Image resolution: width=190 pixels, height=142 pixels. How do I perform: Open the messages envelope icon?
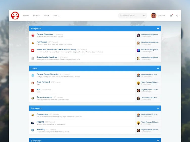[171, 16]
